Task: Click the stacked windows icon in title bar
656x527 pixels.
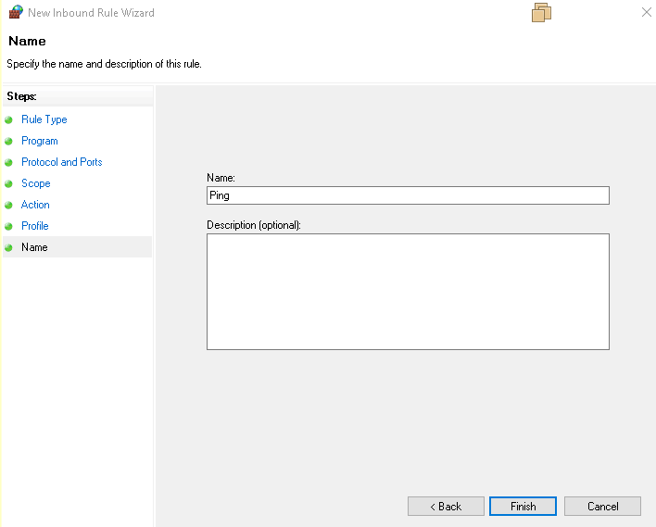Action: 542,13
